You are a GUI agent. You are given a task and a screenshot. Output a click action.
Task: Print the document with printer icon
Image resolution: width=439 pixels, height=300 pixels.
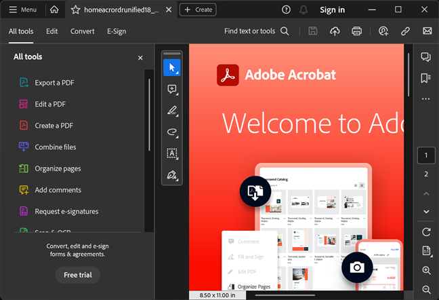coord(356,31)
